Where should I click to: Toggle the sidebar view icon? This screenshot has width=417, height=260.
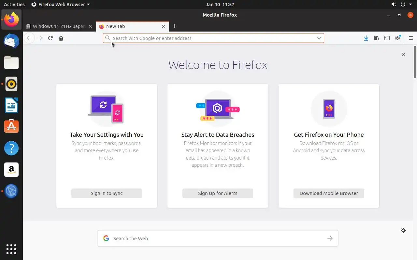pos(387,38)
